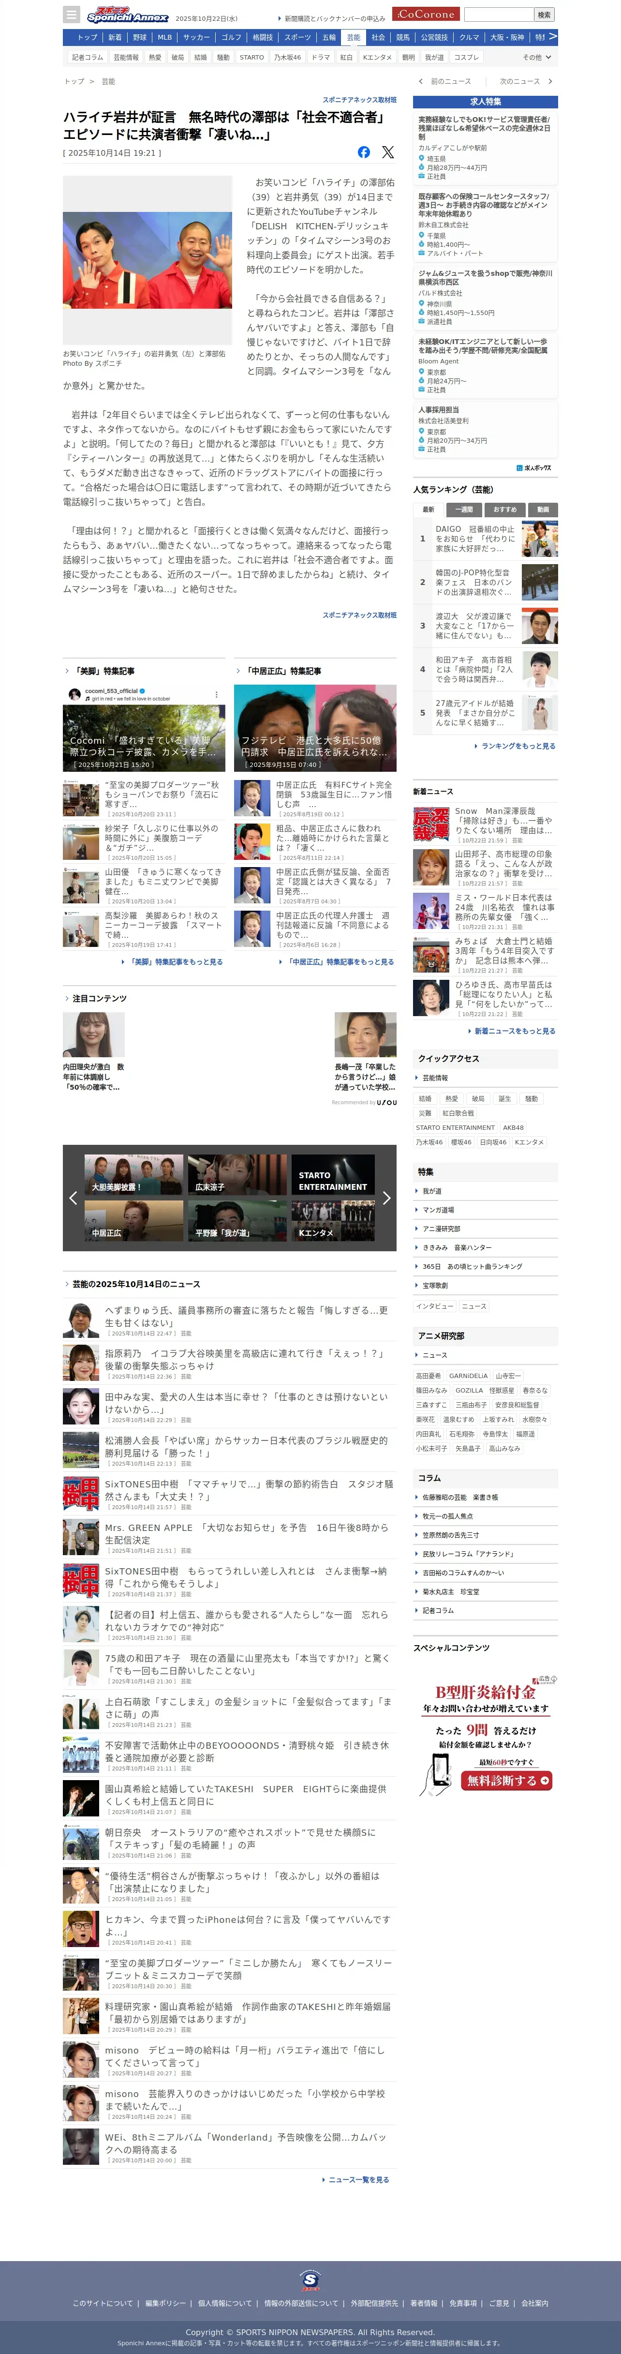
Task: Open the hamburger menu icon
Action: 71,15
